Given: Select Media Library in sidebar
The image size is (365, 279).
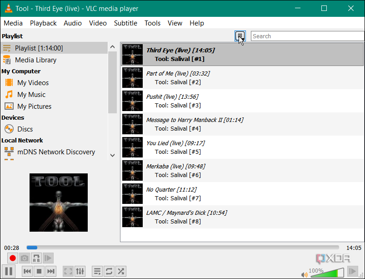Looking at the screenshot, I should pos(54,60).
